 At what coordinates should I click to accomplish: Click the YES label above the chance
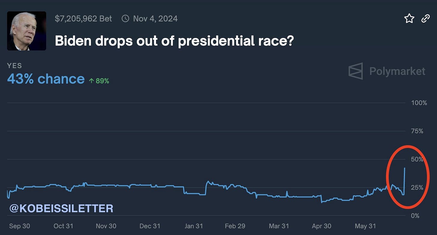coord(14,66)
